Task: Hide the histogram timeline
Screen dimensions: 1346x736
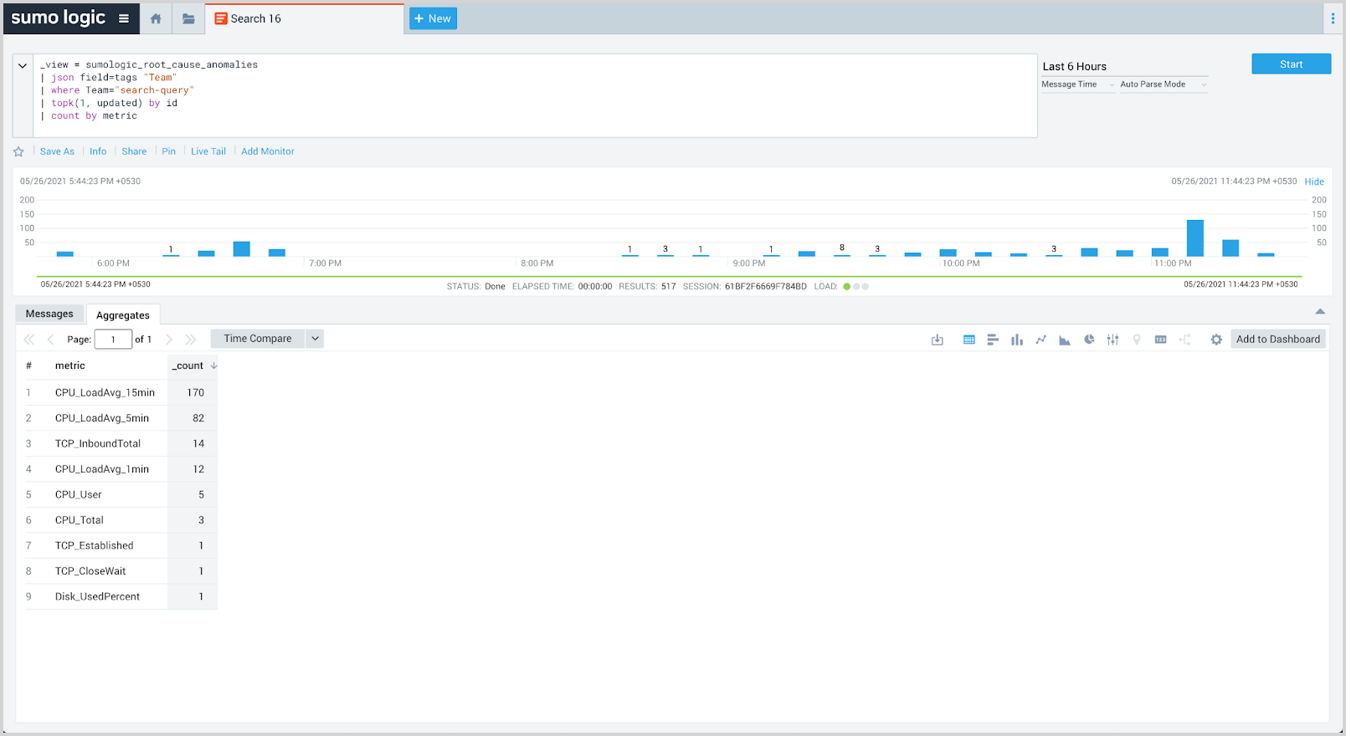Action: [1314, 181]
